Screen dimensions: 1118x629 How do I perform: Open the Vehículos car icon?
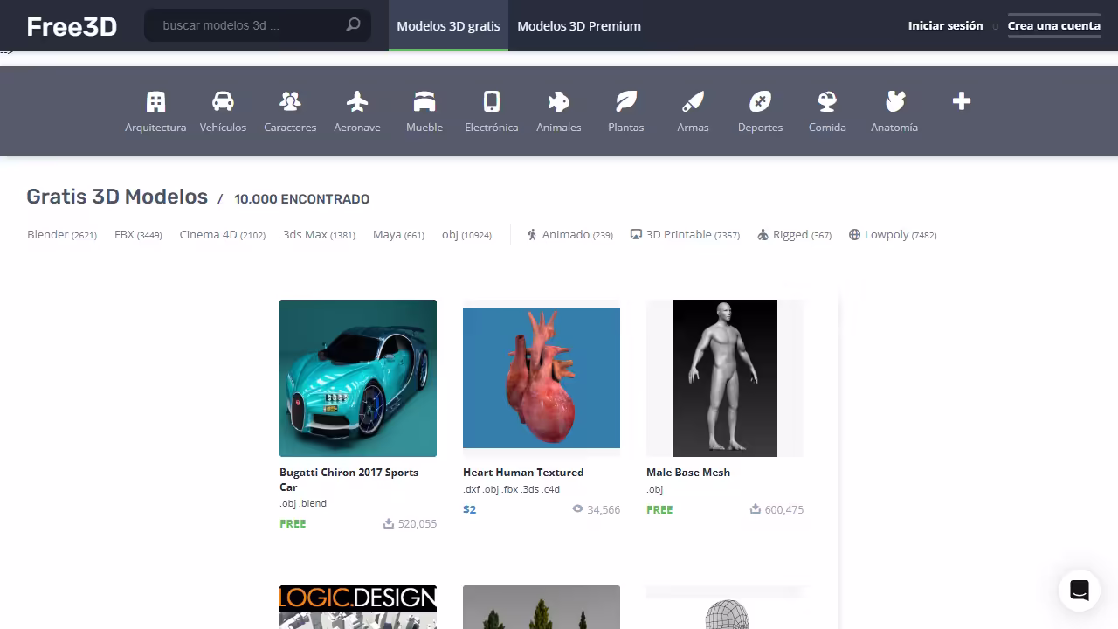[x=223, y=101]
